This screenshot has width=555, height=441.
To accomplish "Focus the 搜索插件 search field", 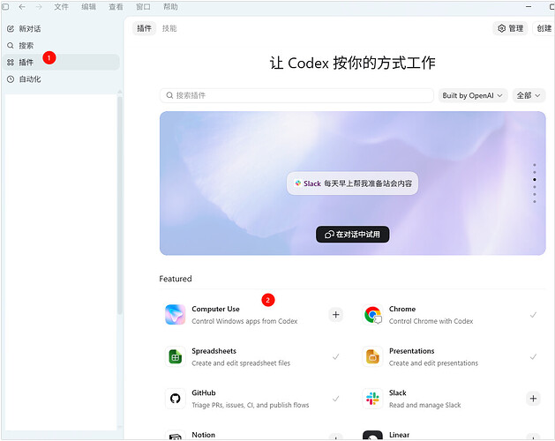I will click(x=296, y=95).
